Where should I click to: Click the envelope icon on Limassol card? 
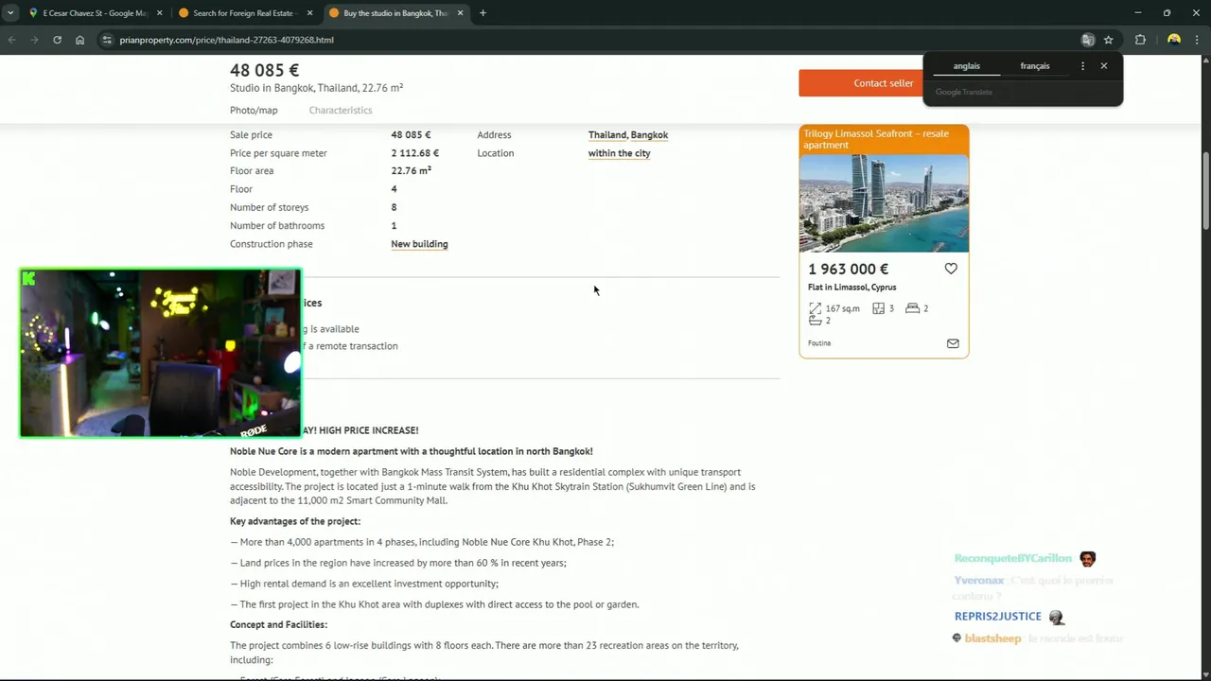click(x=953, y=343)
